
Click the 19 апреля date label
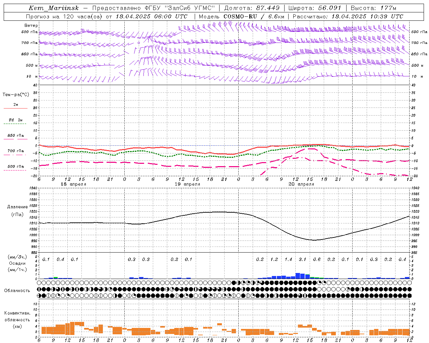(x=187, y=184)
